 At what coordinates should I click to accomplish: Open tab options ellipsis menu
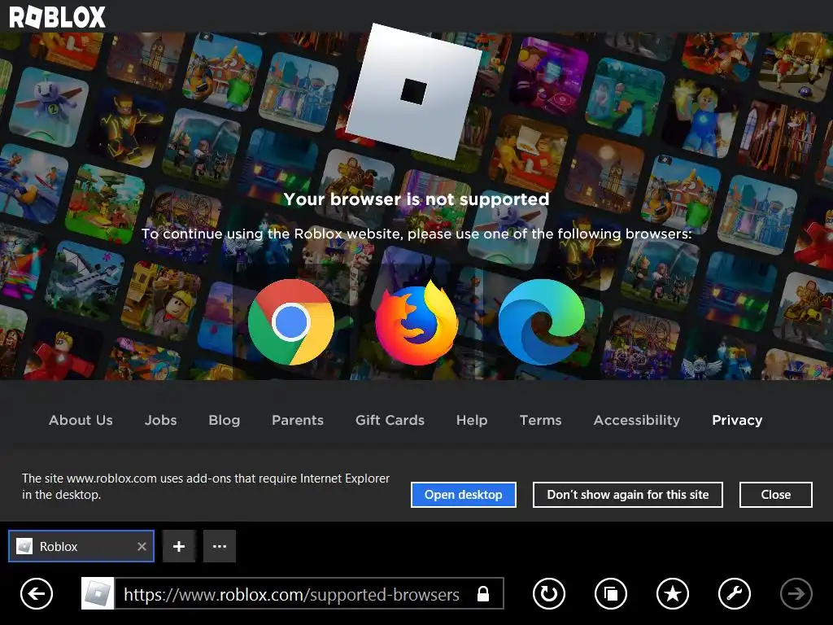[x=220, y=546]
